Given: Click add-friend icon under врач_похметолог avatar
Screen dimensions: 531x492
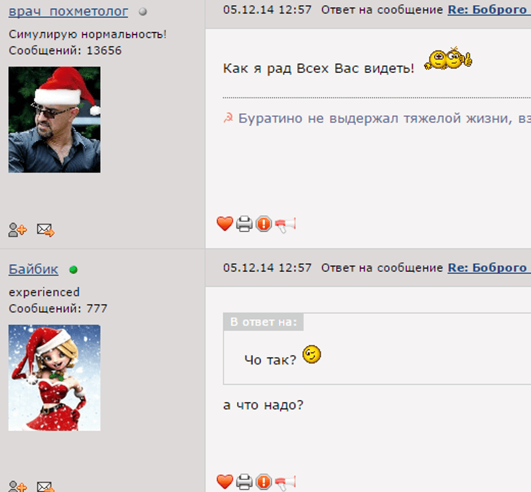Looking at the screenshot, I should pyautogui.click(x=17, y=230).
